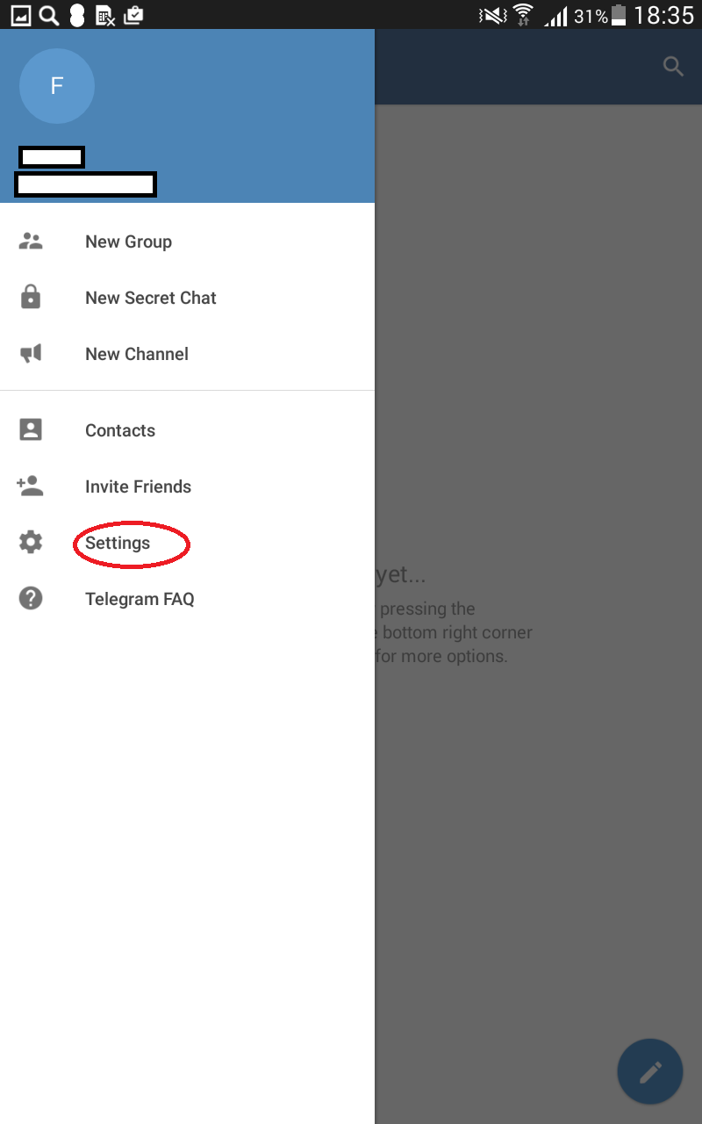Click the New Group people icon

click(x=31, y=241)
